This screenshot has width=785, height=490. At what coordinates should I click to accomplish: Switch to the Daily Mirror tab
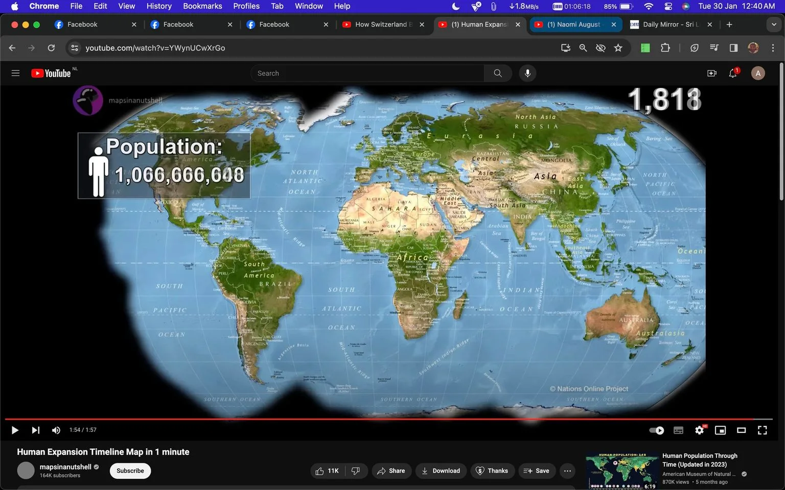click(x=671, y=24)
